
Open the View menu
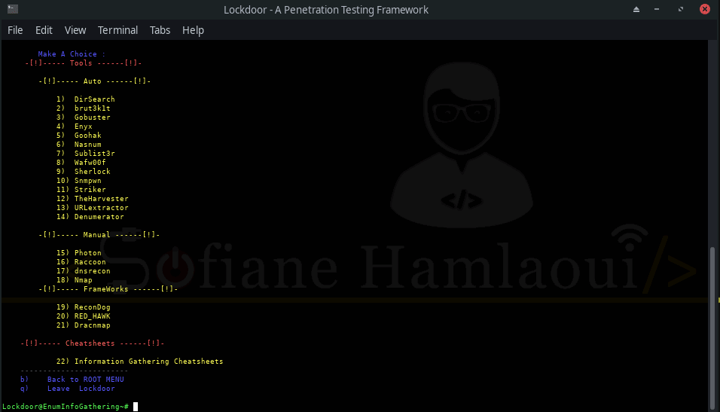pos(75,30)
